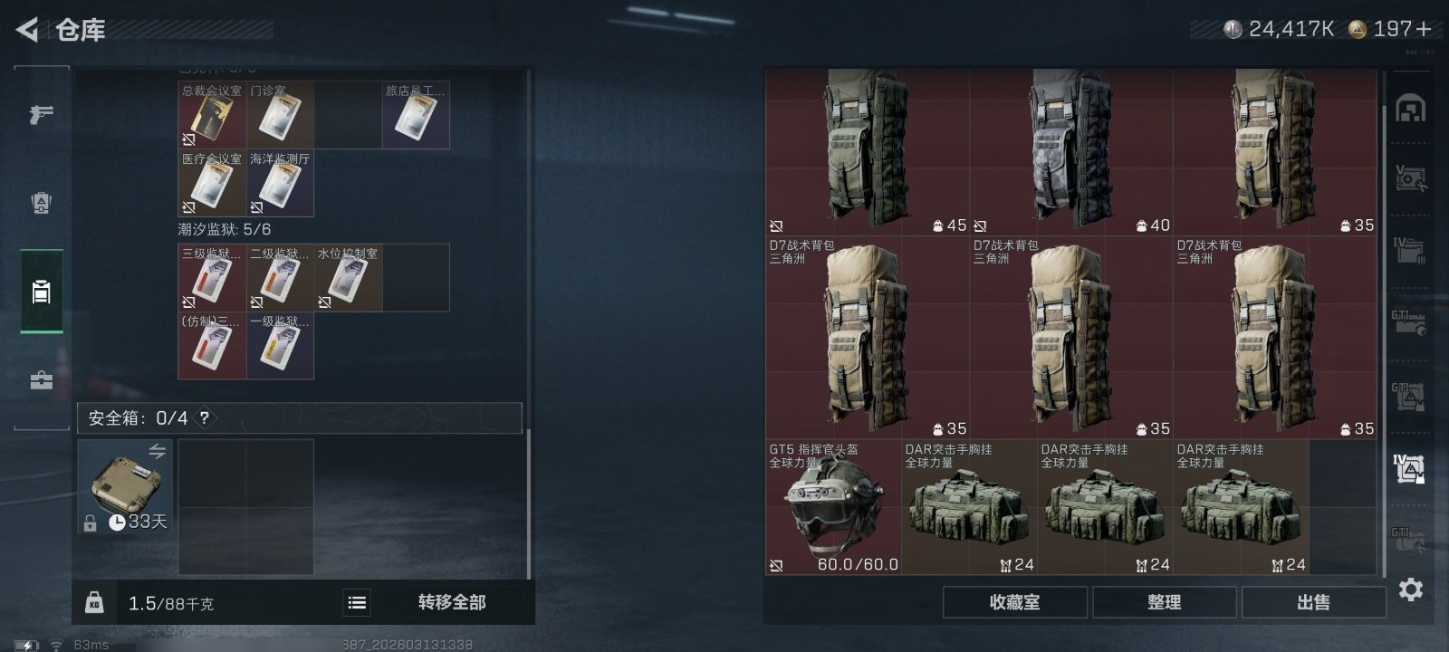Click the 转移全部 button
Screen dimensions: 1449x652
[452, 602]
